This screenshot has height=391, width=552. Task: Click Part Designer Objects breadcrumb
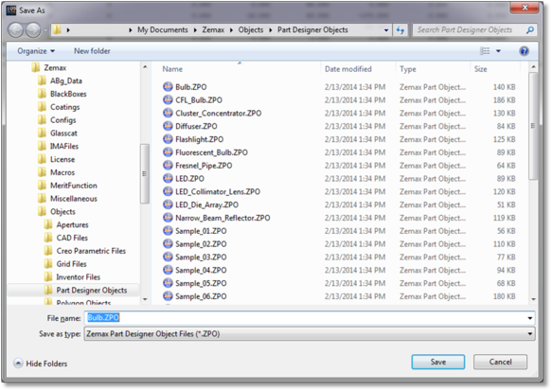312,30
